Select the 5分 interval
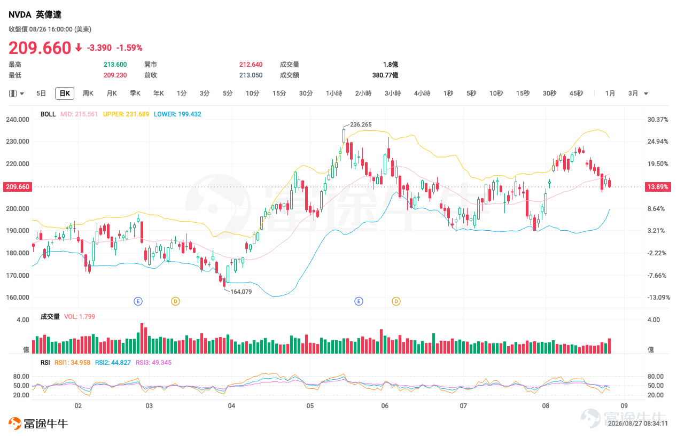Screen dimensions: 677x438 228,93
